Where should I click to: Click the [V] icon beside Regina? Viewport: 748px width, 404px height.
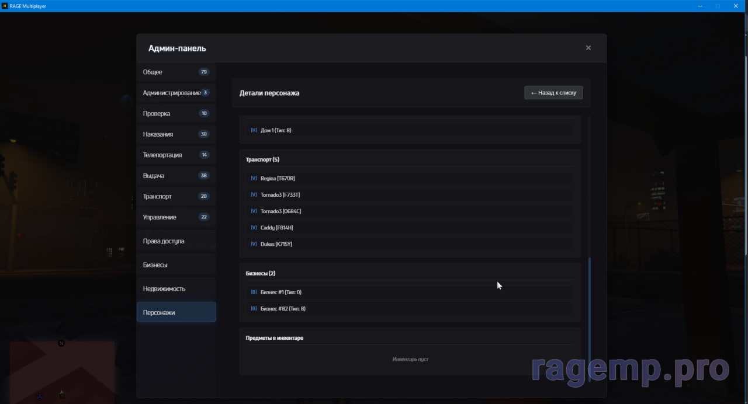(254, 178)
